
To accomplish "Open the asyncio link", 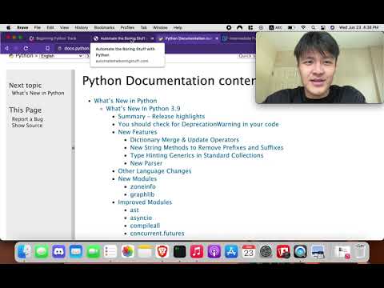I will pos(141,218).
